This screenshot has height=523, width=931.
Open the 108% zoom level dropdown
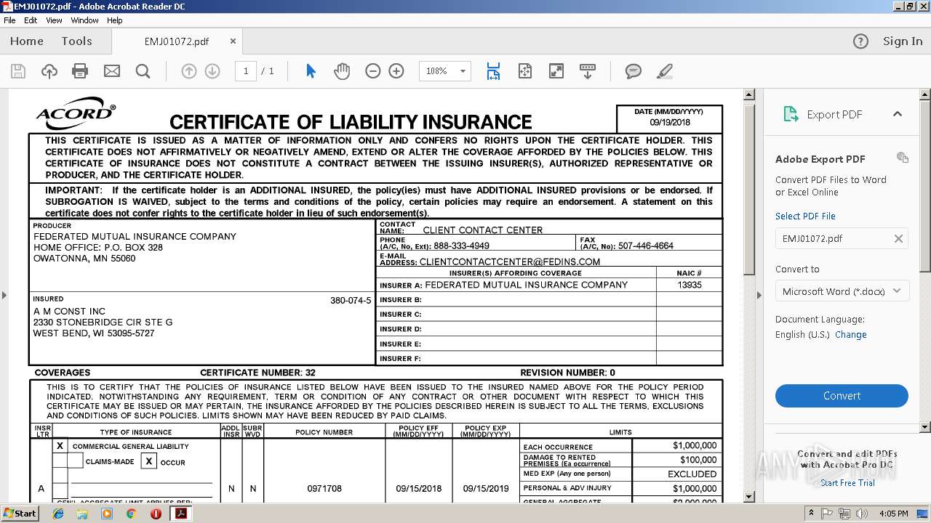[x=445, y=71]
